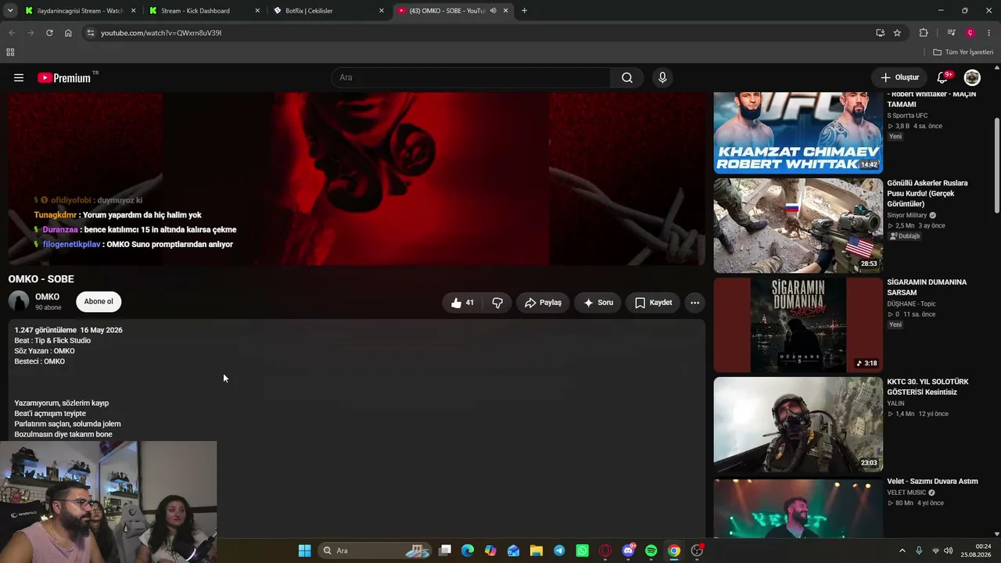Image resolution: width=1001 pixels, height=563 pixels.
Task: Open the Khamzat Chimaev UFC video thumbnail
Action: tap(798, 132)
